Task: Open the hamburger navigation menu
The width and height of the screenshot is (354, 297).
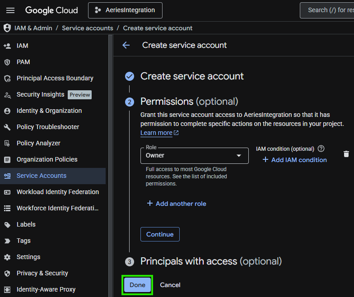Action: [10, 10]
